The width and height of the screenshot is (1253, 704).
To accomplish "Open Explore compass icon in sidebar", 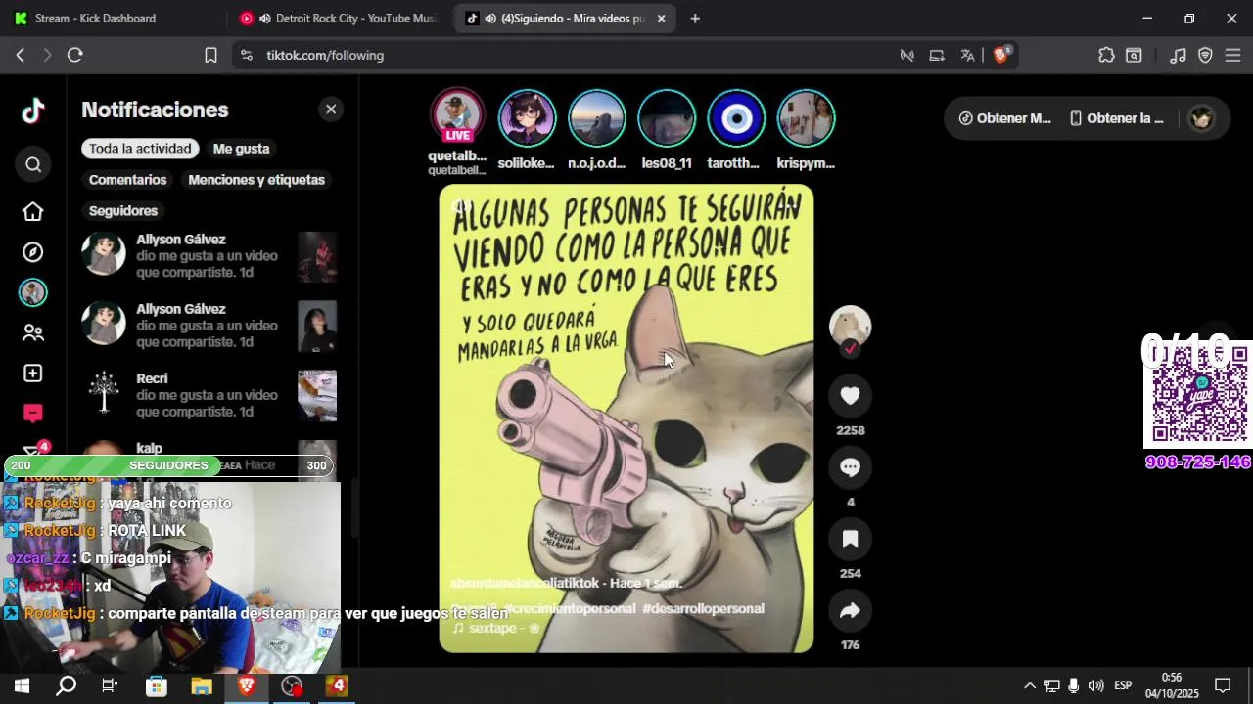I will click(x=33, y=252).
